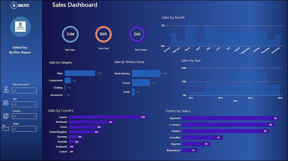The height and width of the screenshot is (161, 288).
Task: Select the Cancelled orders bar
Action: tap(202, 137)
